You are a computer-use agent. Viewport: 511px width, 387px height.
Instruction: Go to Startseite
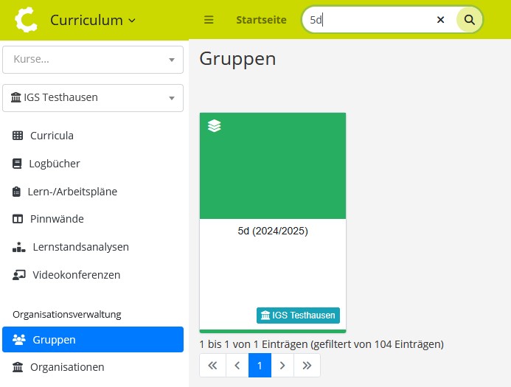tap(261, 20)
